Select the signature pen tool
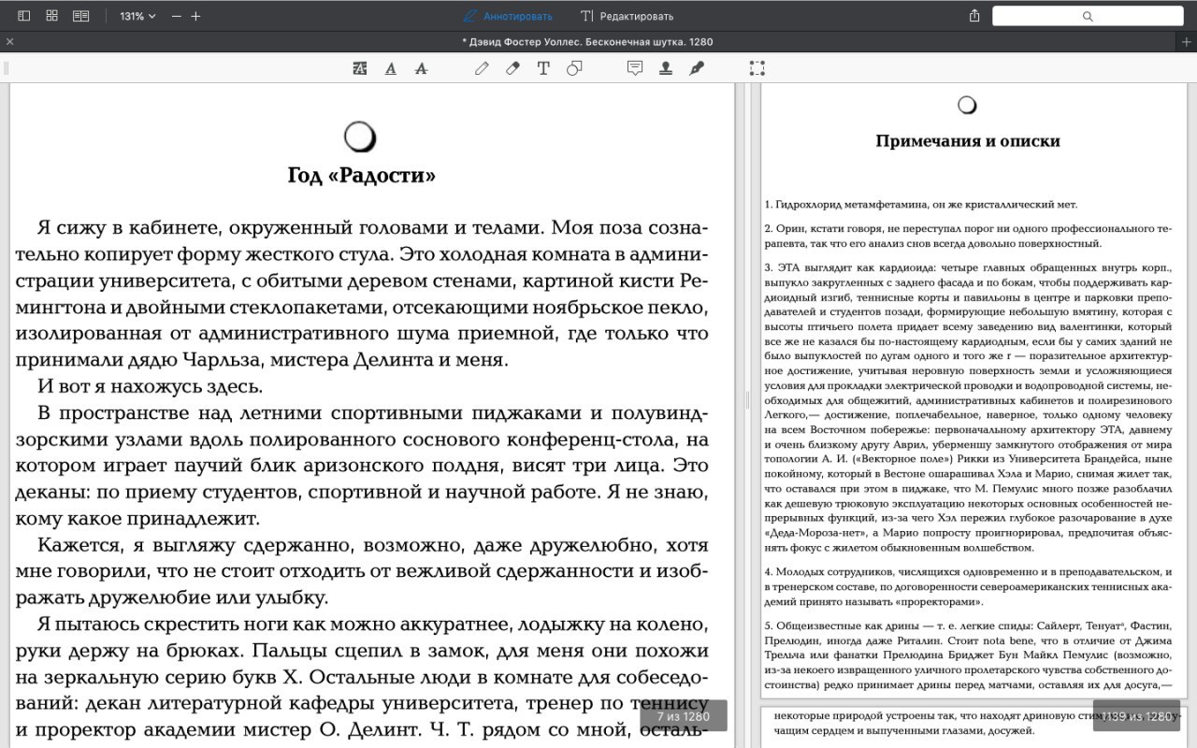This screenshot has height=748, width=1197. point(697,68)
